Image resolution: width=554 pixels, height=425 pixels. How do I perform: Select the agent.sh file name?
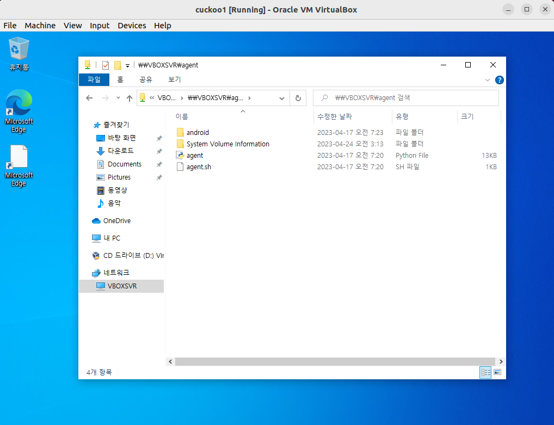click(x=199, y=167)
